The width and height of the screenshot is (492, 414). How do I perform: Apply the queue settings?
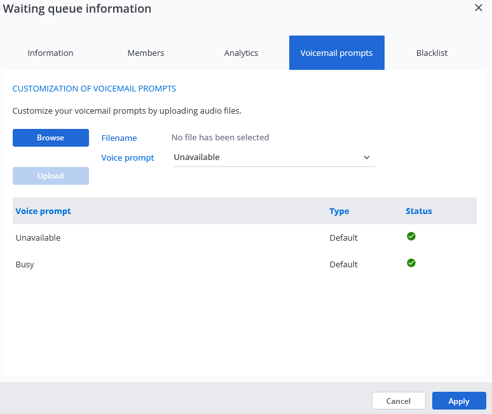tap(458, 401)
